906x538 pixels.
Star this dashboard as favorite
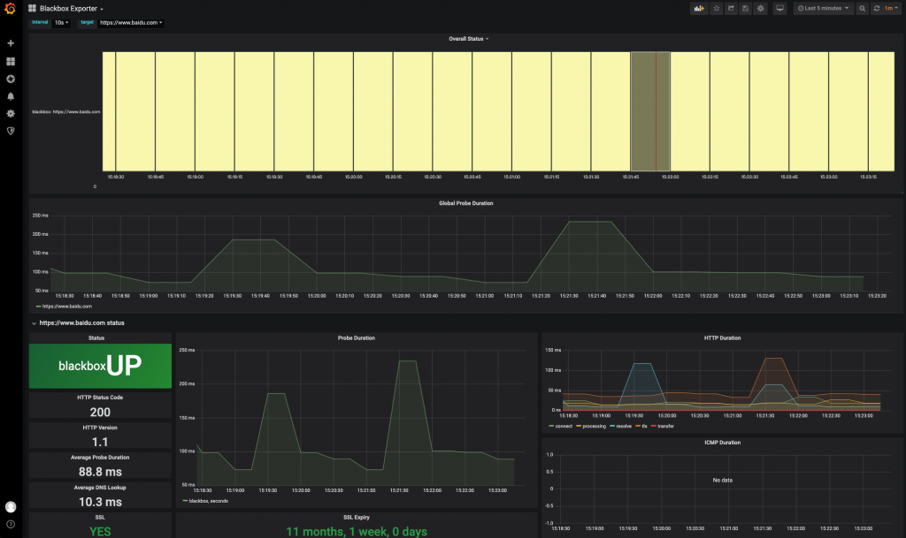(716, 9)
